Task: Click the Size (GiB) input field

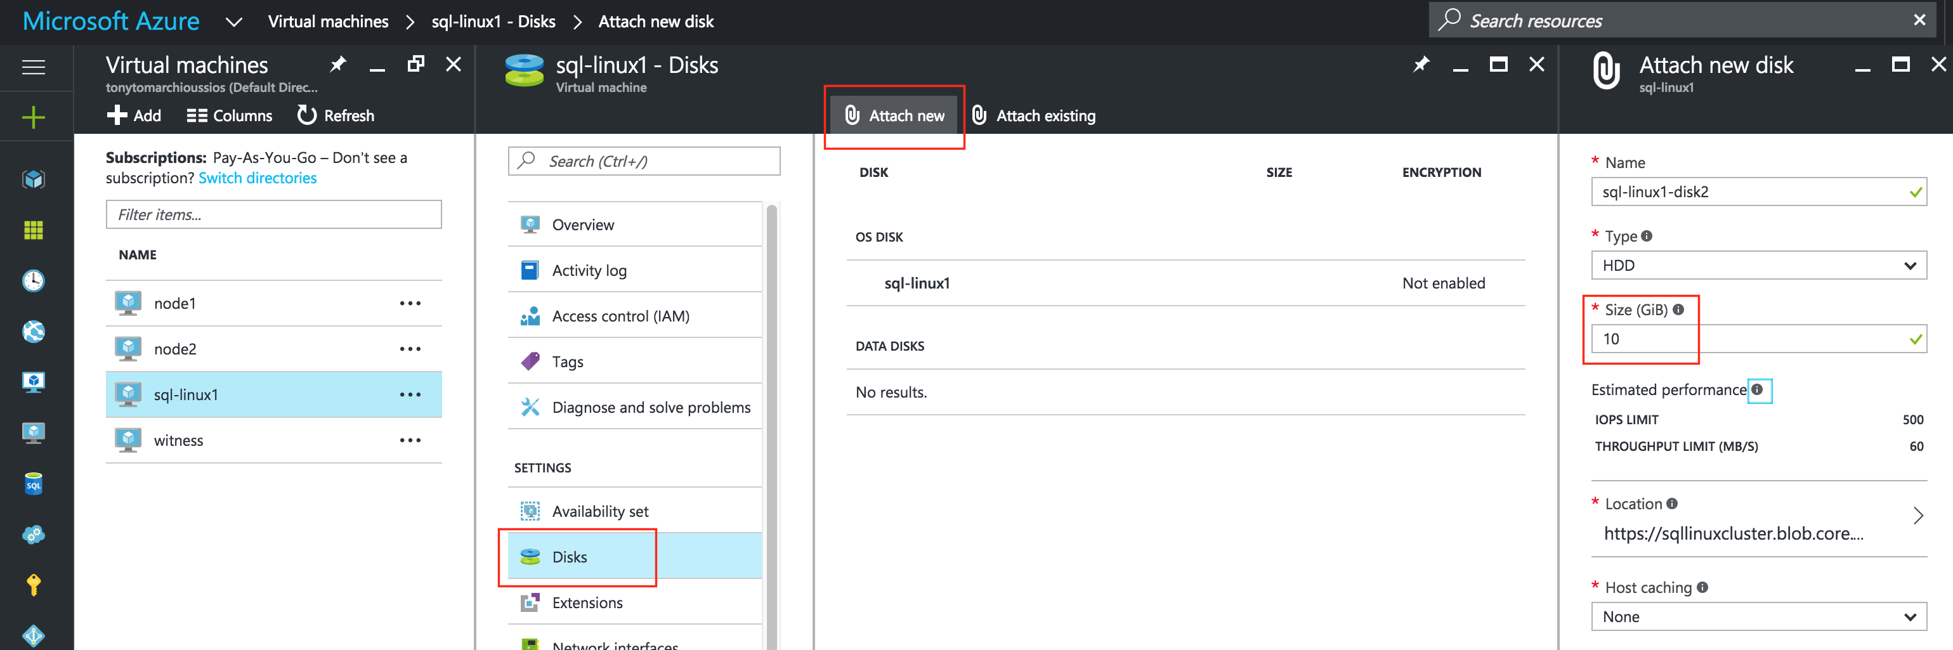Action: [x=1759, y=339]
